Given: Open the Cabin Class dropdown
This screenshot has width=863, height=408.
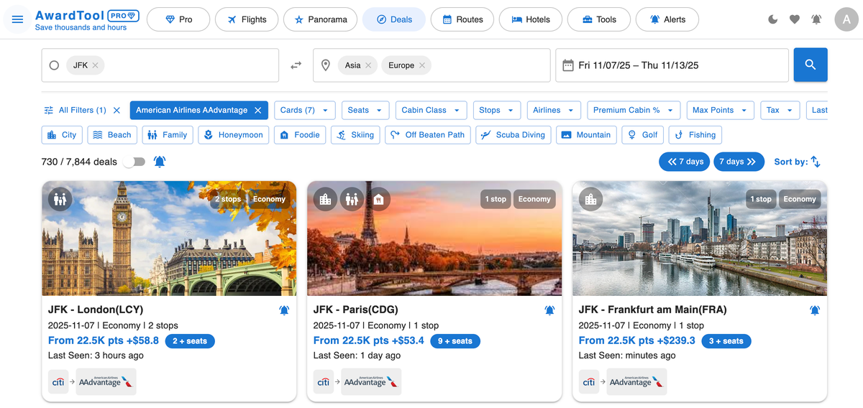Looking at the screenshot, I should [431, 110].
